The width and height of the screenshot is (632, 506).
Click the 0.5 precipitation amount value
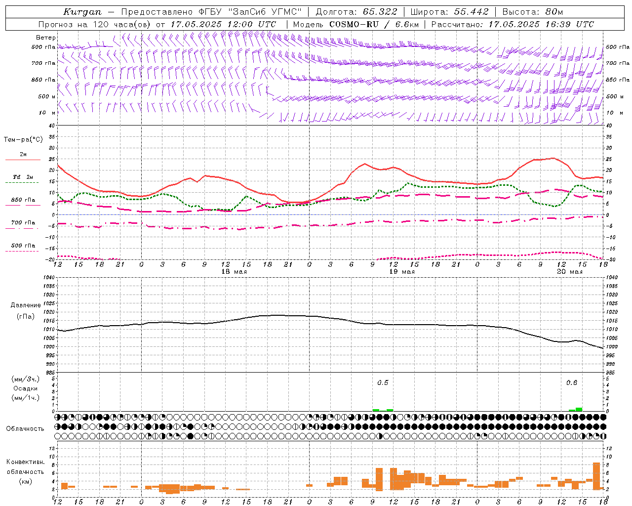[x=383, y=383]
